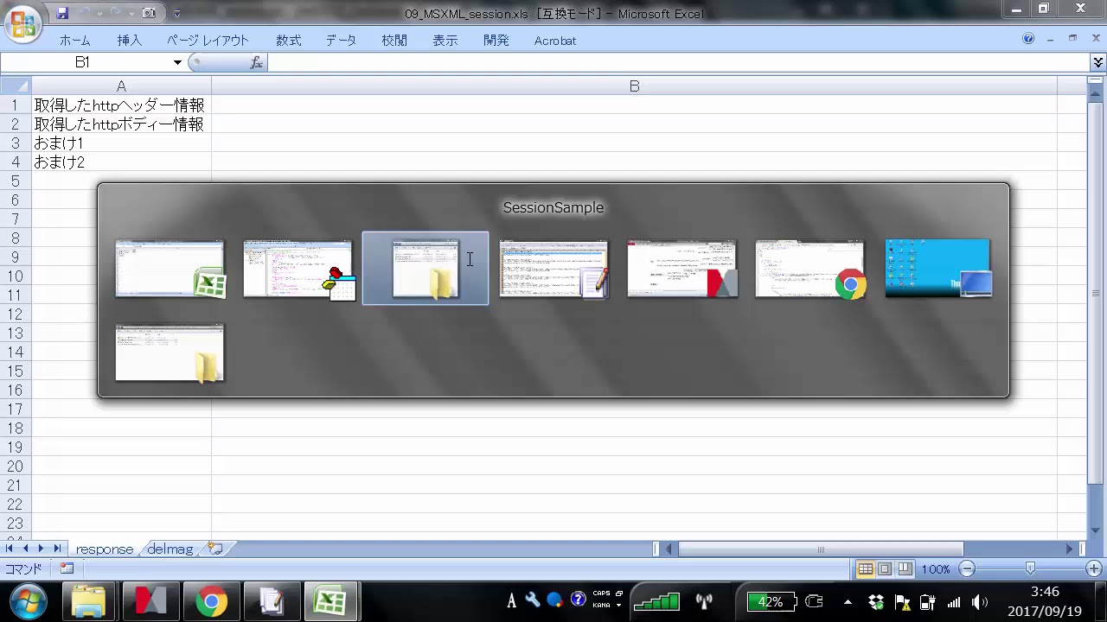
Task: Open Customize Quick Access Toolbar dropdown
Action: click(x=176, y=14)
